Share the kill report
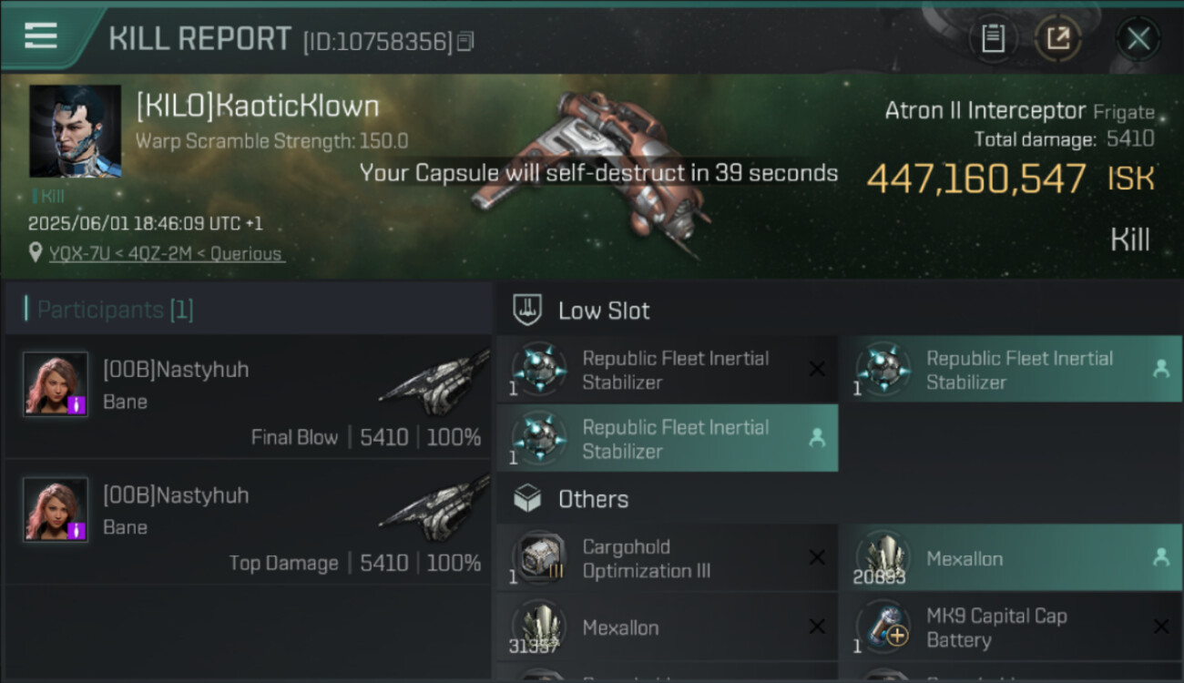Image resolution: width=1184 pixels, height=683 pixels. [1057, 38]
